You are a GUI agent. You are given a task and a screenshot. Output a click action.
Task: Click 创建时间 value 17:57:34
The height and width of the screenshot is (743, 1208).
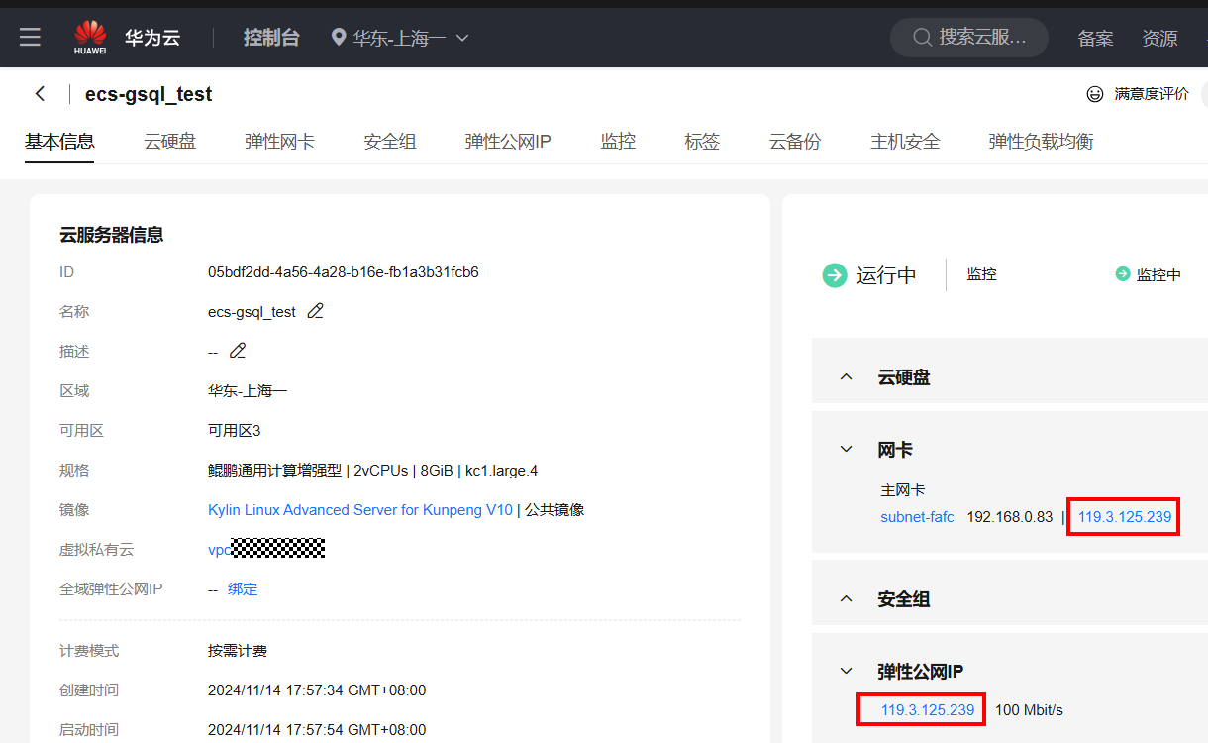point(317,690)
